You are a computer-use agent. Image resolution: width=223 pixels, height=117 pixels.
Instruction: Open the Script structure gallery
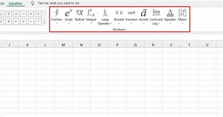(69, 16)
